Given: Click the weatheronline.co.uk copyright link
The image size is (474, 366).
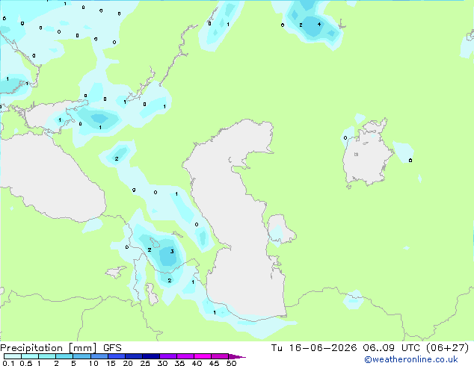Looking at the screenshot, I should click(x=411, y=359).
